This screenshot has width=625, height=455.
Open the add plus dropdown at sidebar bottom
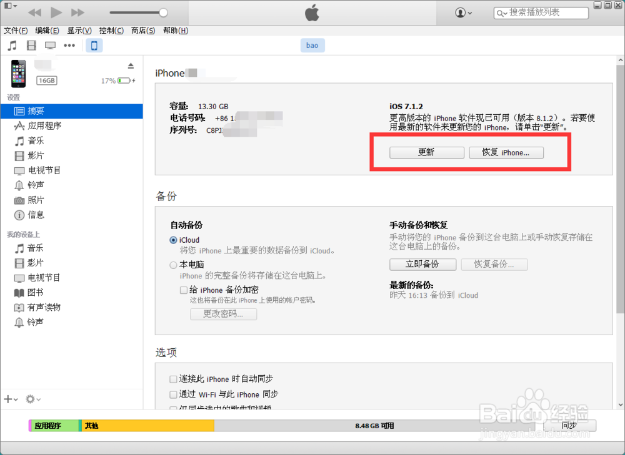click(11, 399)
